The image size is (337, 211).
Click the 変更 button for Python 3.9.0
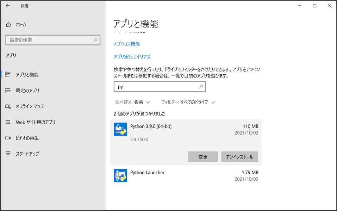(203, 157)
